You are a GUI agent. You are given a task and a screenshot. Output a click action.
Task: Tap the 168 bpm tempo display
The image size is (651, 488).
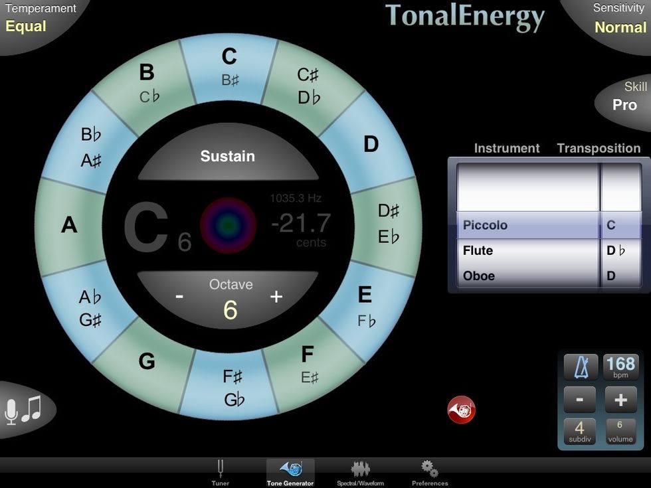(x=620, y=367)
